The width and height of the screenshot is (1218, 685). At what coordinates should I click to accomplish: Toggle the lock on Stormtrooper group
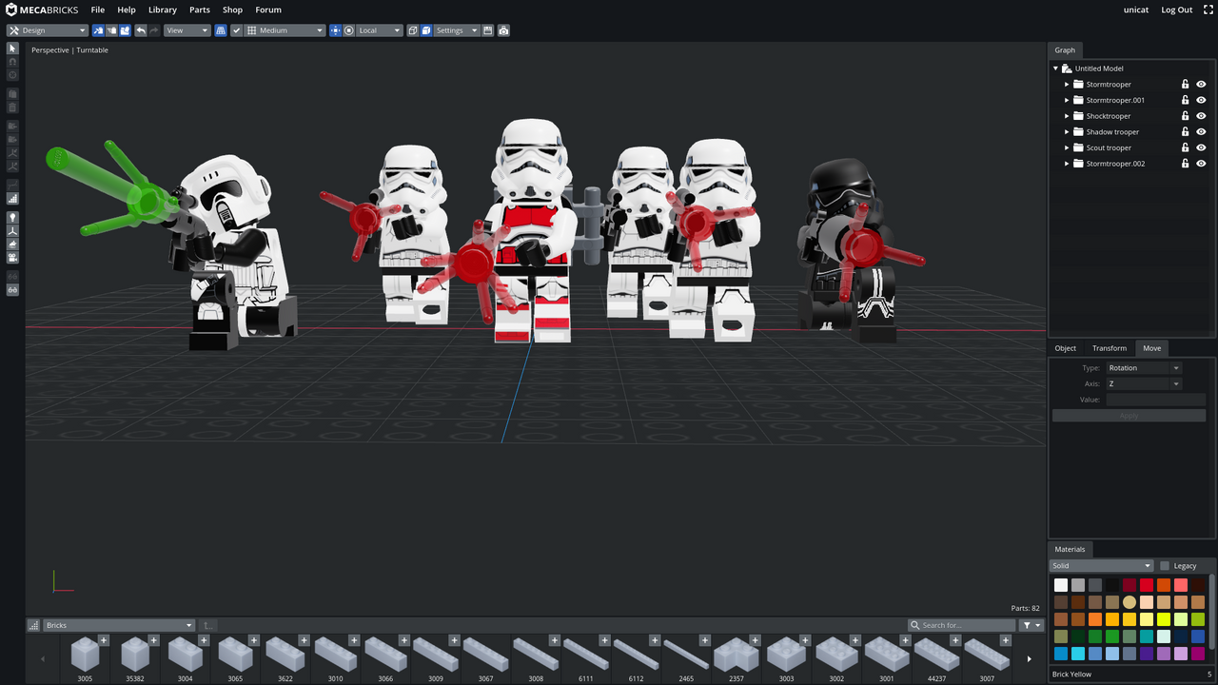pos(1186,85)
